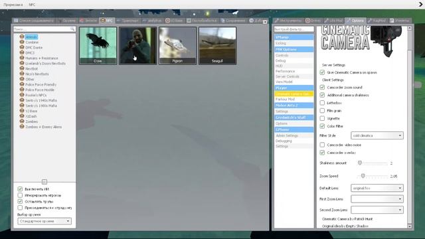Select Kicking in the options list
The image size is (425, 239).
(294, 43)
